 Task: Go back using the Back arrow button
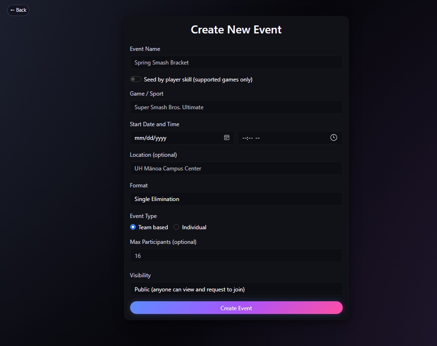pos(18,10)
